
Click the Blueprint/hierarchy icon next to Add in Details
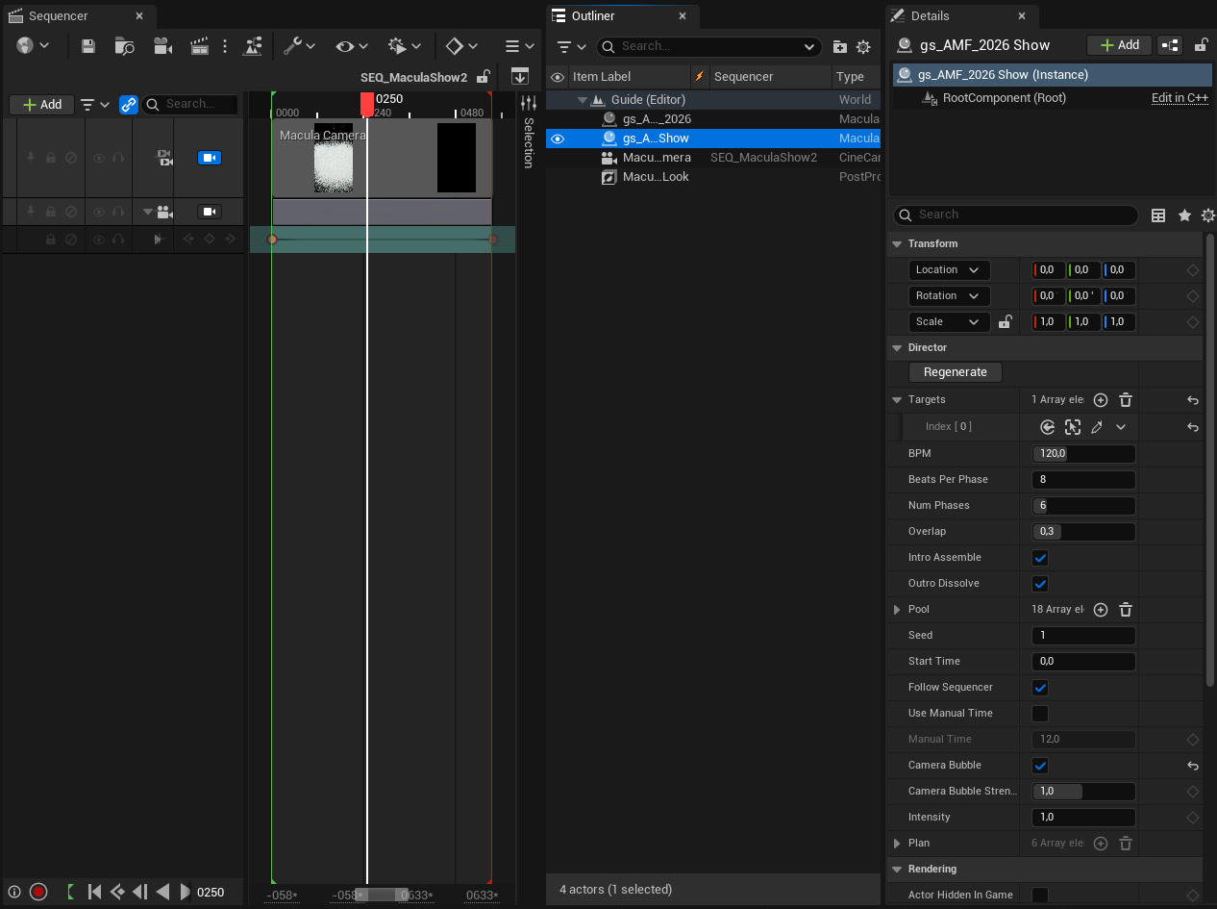click(x=1170, y=45)
